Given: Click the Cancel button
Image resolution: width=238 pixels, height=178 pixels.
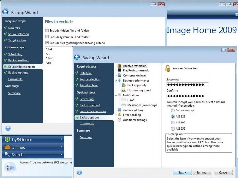Looking at the screenshot, I should click(x=223, y=172).
